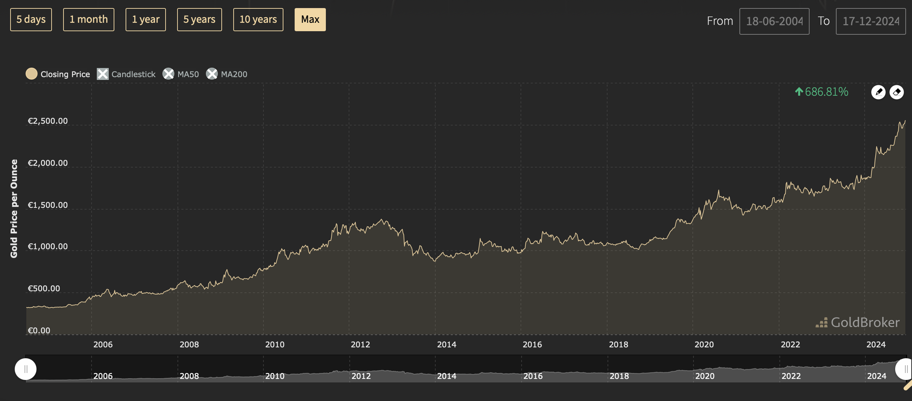Click the Candlestick legend label text

click(x=133, y=74)
